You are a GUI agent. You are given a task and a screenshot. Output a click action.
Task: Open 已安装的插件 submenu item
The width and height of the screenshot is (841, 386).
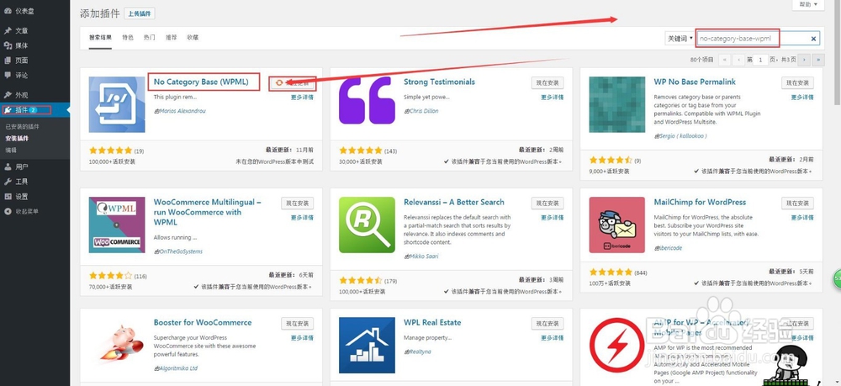pos(22,126)
